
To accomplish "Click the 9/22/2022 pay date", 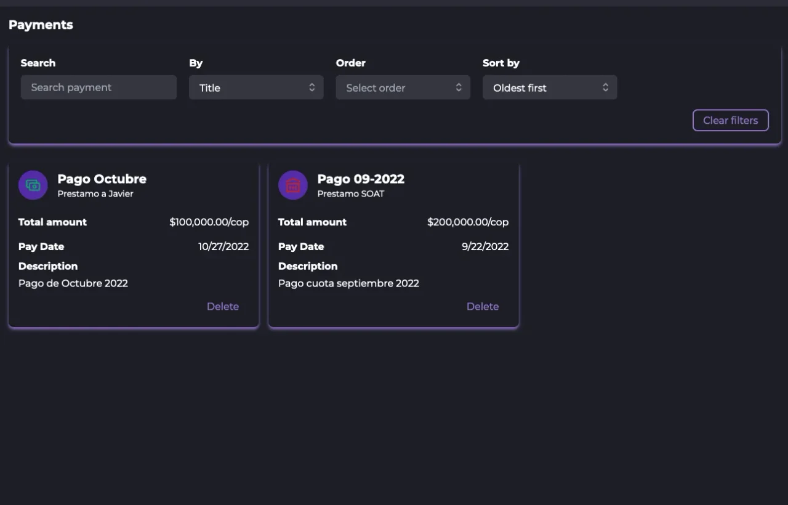I will click(485, 246).
